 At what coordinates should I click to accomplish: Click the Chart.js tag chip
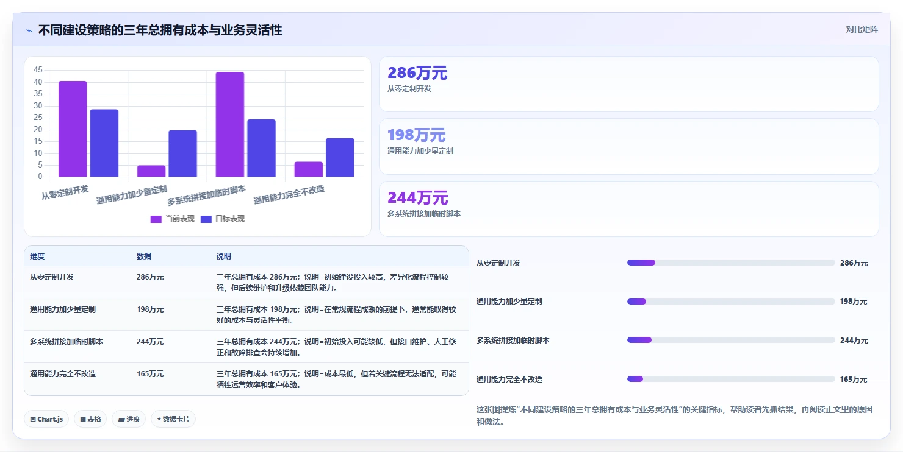tap(46, 419)
